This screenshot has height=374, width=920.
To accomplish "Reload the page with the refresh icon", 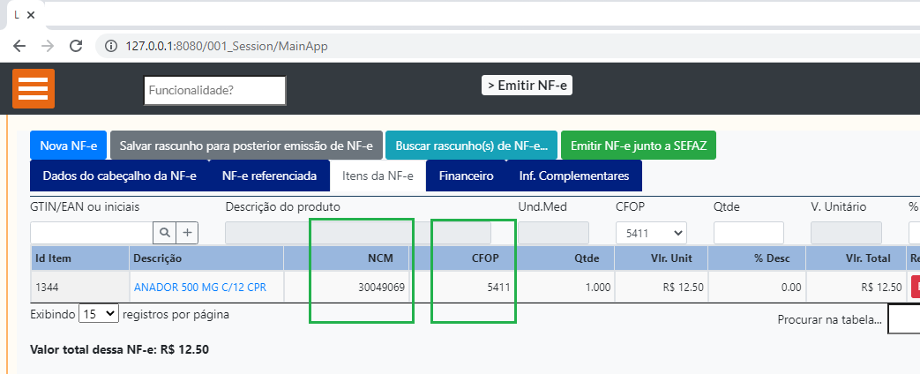I will click(76, 46).
